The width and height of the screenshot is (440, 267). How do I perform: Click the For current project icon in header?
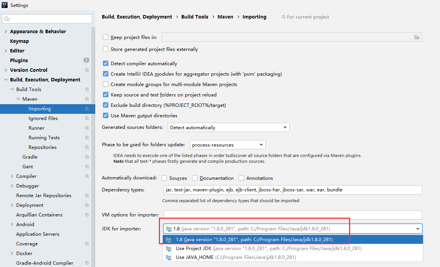click(283, 17)
